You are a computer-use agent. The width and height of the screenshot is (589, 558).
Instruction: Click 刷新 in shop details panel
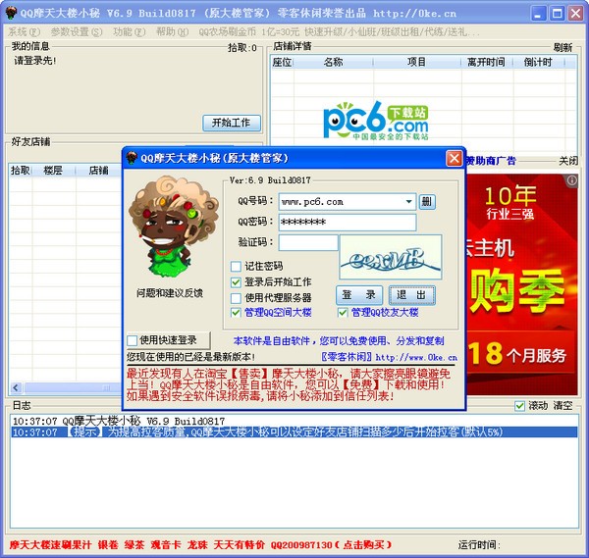562,48
